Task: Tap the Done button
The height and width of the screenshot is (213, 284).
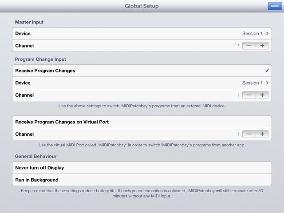Action: [x=274, y=6]
